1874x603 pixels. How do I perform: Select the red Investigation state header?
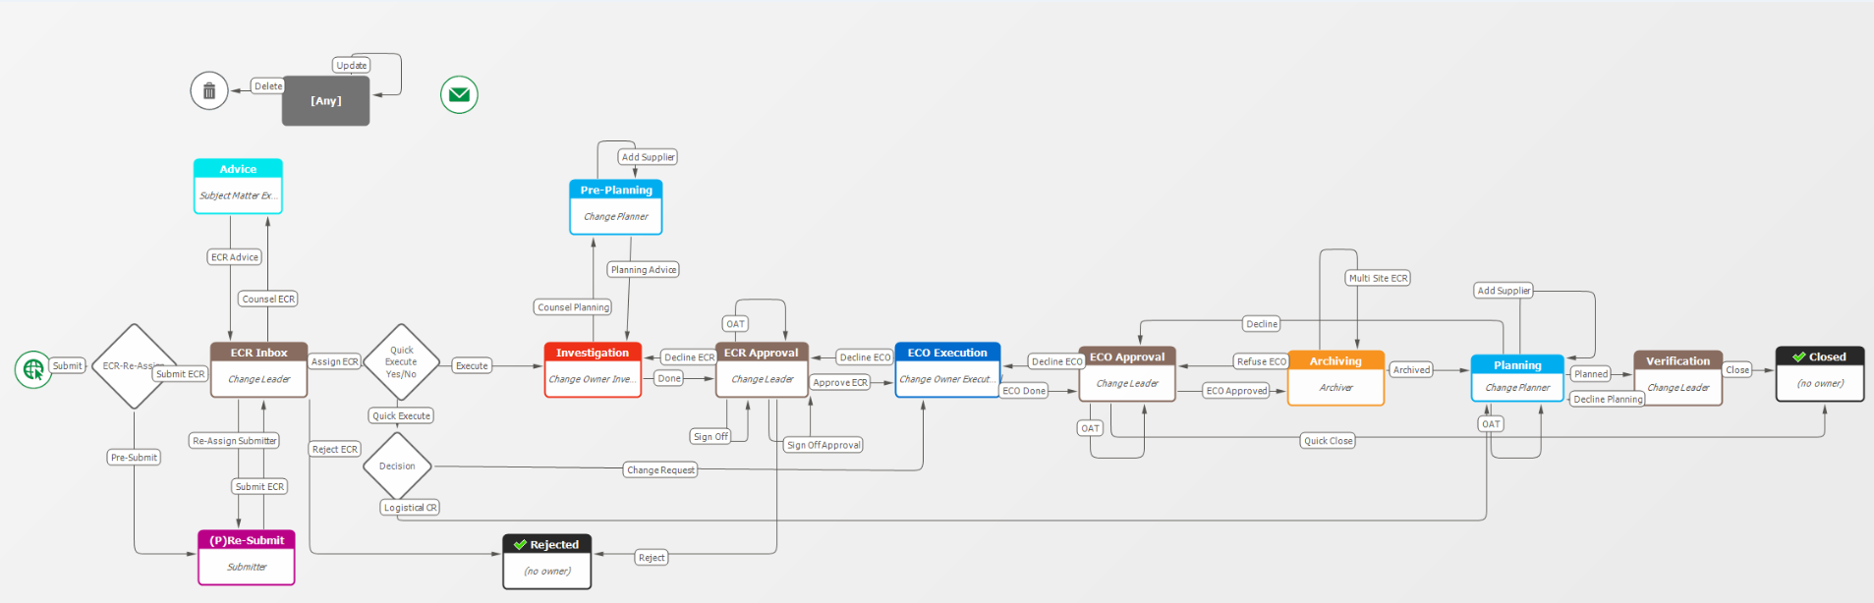pyautogui.click(x=593, y=353)
